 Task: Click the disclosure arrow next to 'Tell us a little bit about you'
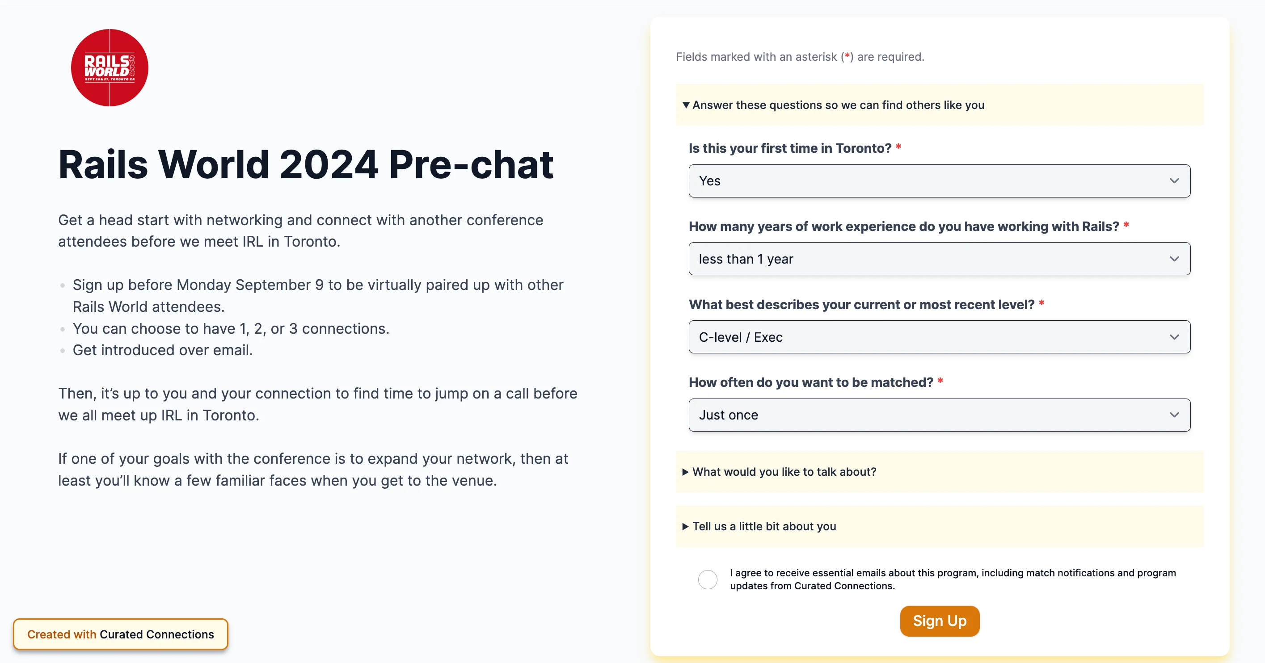(x=687, y=526)
